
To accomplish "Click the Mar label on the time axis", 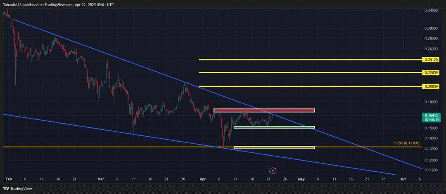I will tap(100, 179).
